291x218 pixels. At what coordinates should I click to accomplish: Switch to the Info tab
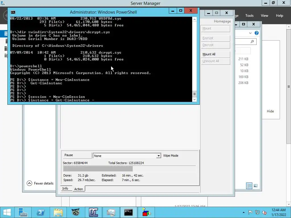[65, 188]
